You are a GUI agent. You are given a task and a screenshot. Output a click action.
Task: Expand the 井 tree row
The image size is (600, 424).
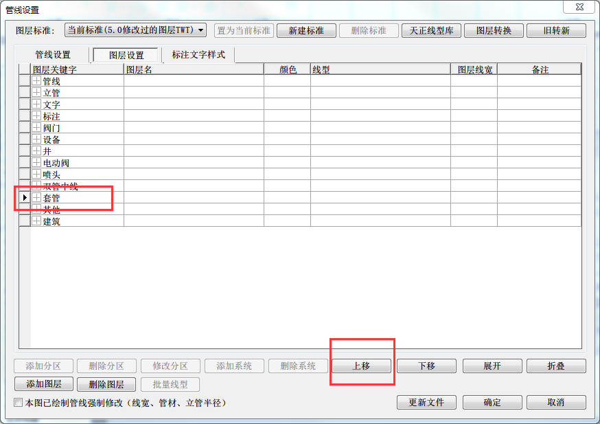[36, 151]
